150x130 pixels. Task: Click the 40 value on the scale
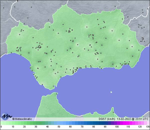point(47,127)
